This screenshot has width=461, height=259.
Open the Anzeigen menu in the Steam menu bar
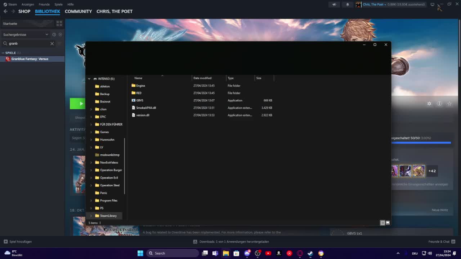[28, 4]
